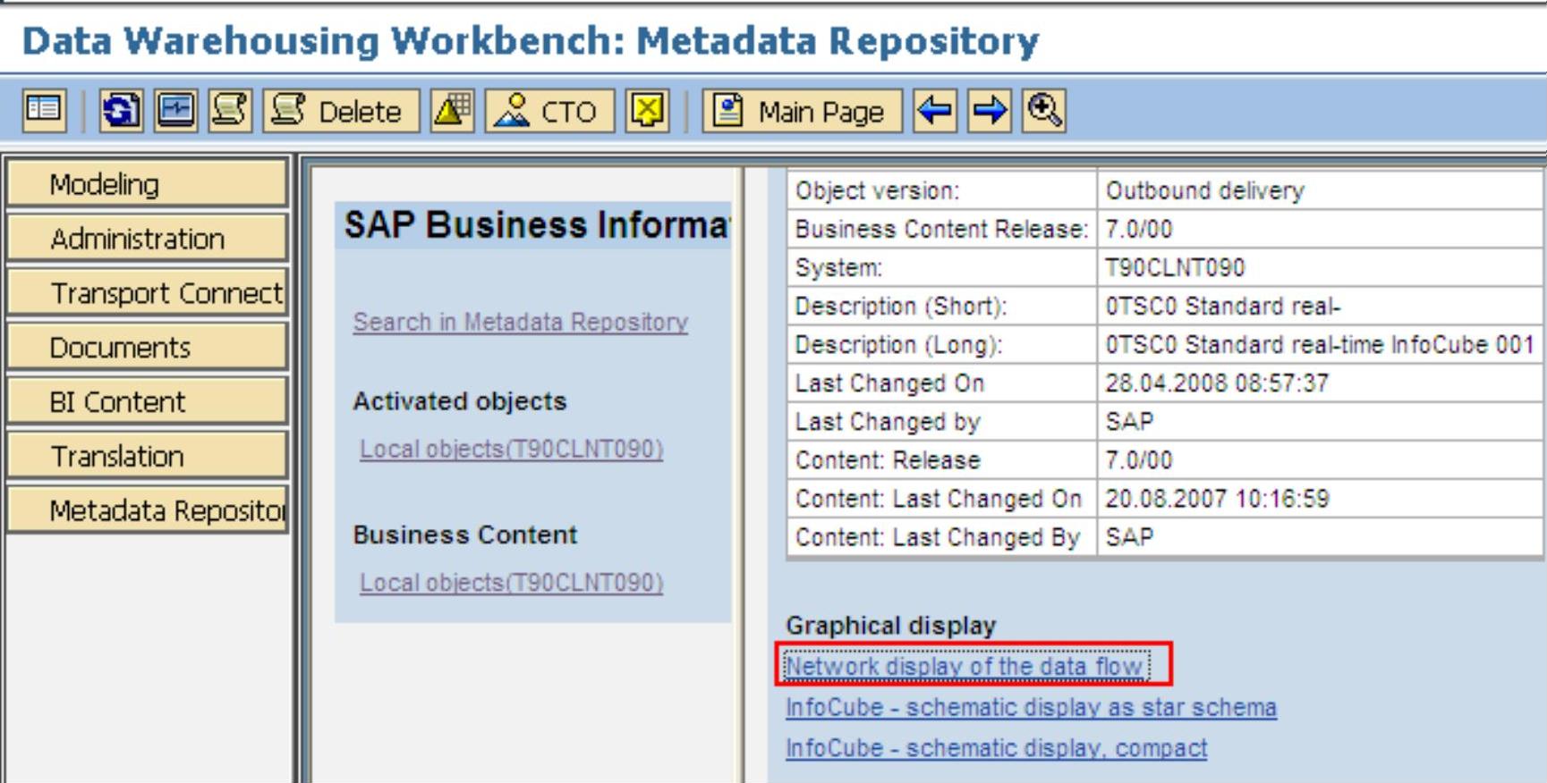
Task: Click the magnifier zoom icon
Action: click(x=1044, y=111)
